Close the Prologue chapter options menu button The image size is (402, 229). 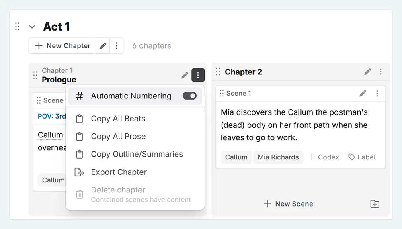(x=198, y=75)
